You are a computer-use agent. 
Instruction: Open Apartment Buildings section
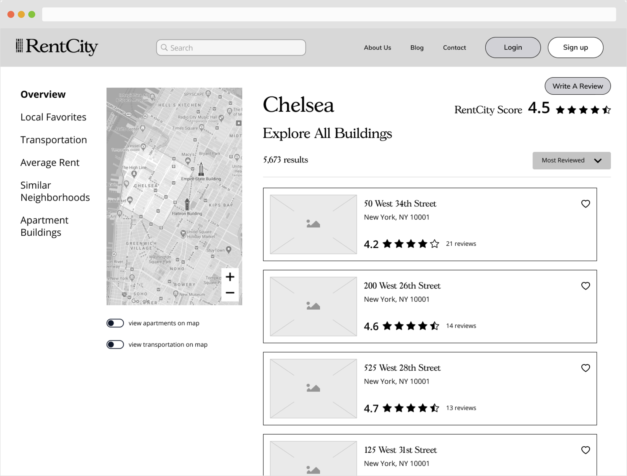coord(44,226)
